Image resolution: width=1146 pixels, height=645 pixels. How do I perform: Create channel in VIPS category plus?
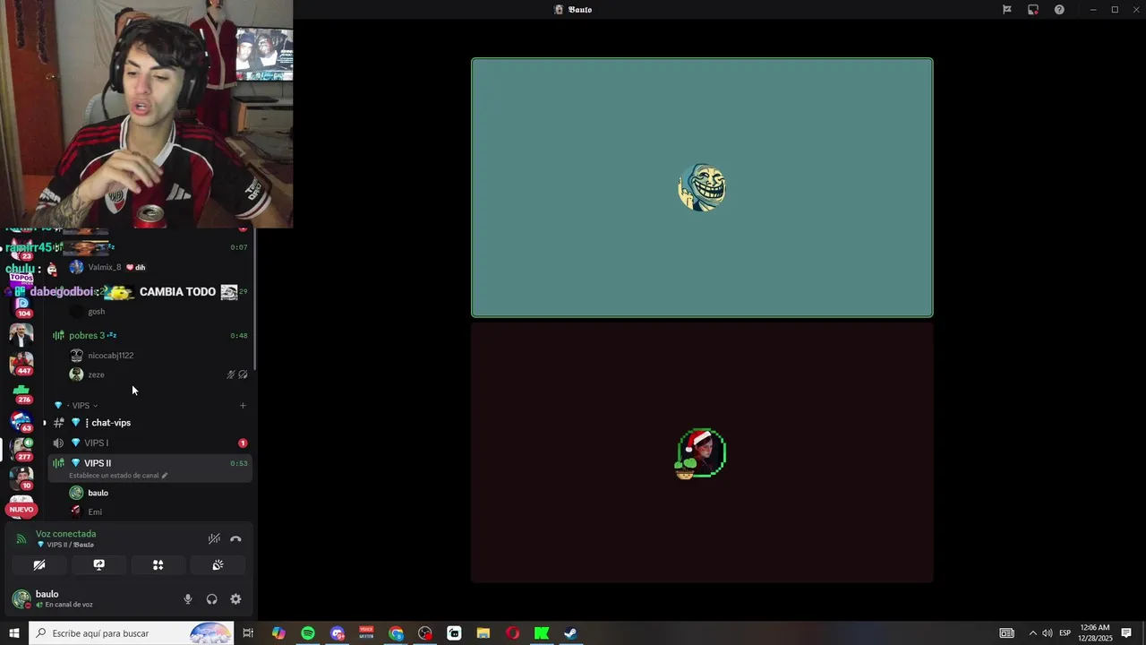(243, 406)
